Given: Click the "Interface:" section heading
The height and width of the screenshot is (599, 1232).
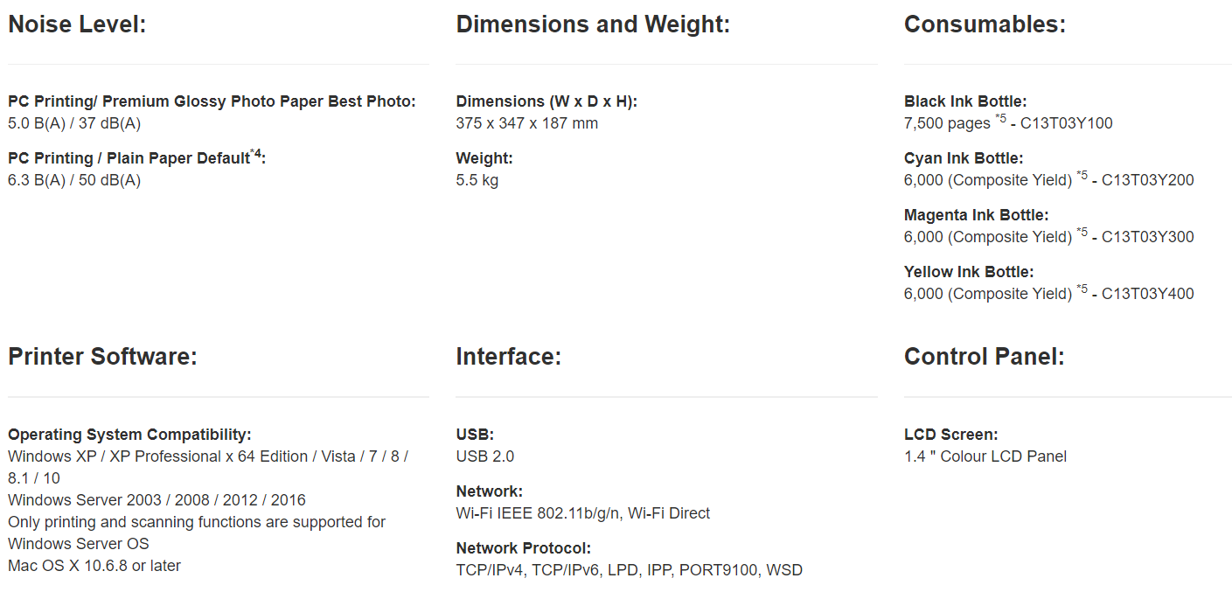Looking at the screenshot, I should (508, 357).
